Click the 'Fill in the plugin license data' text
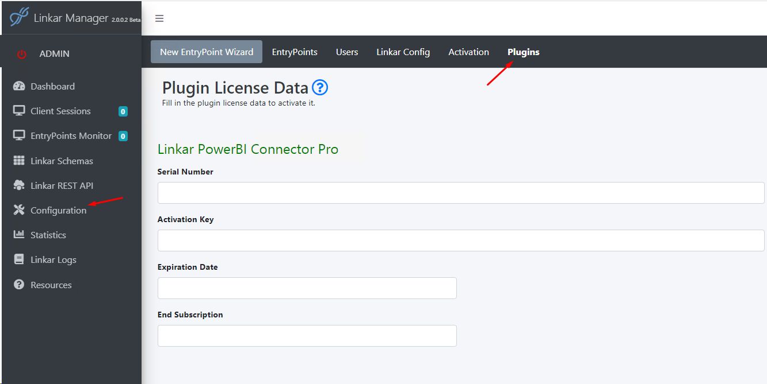767x384 pixels. [x=239, y=103]
